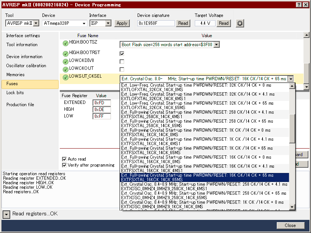Open Interface settings page
311x233 pixels.
(x=23, y=36)
